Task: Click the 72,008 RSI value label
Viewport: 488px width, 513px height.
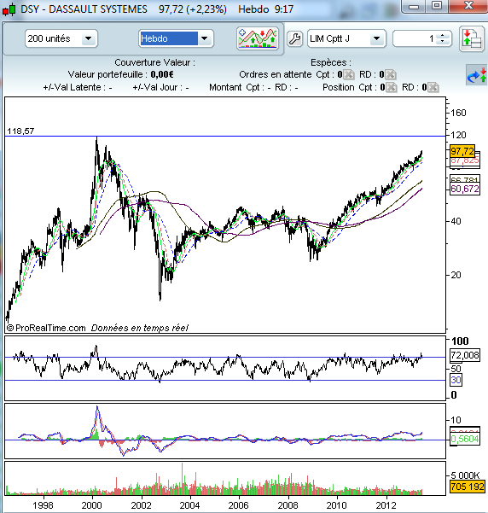Action: coord(465,355)
